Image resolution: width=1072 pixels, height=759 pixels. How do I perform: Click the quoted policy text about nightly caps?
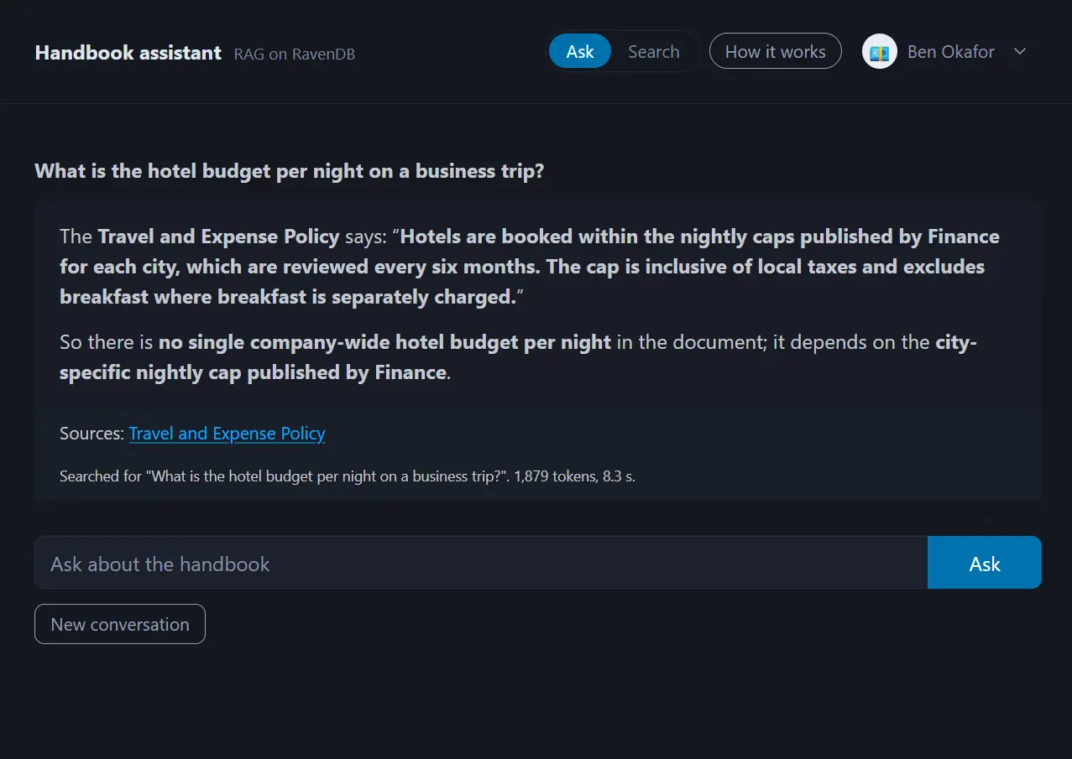(x=530, y=267)
